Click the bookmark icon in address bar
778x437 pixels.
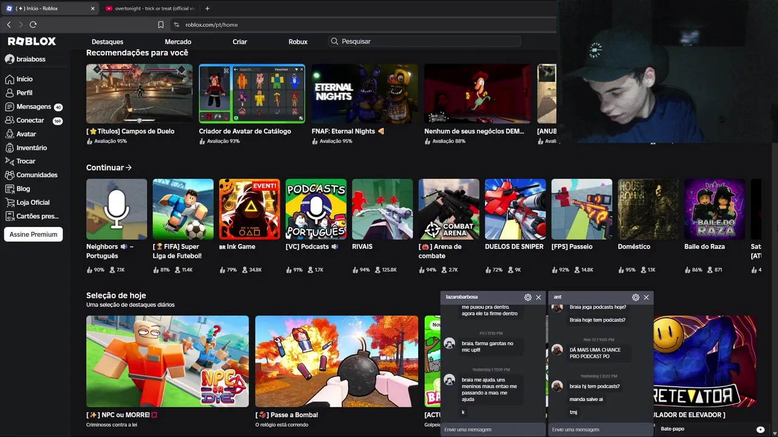tap(160, 25)
